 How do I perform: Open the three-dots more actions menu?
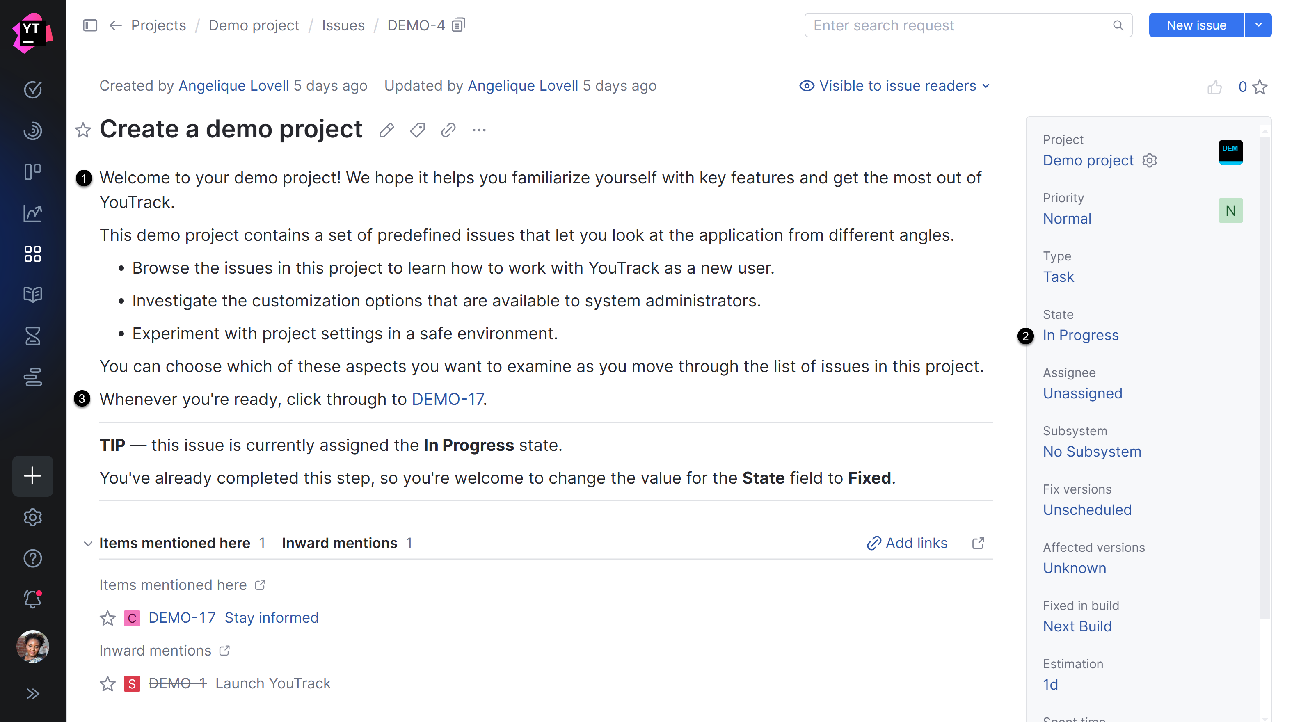[x=479, y=130]
